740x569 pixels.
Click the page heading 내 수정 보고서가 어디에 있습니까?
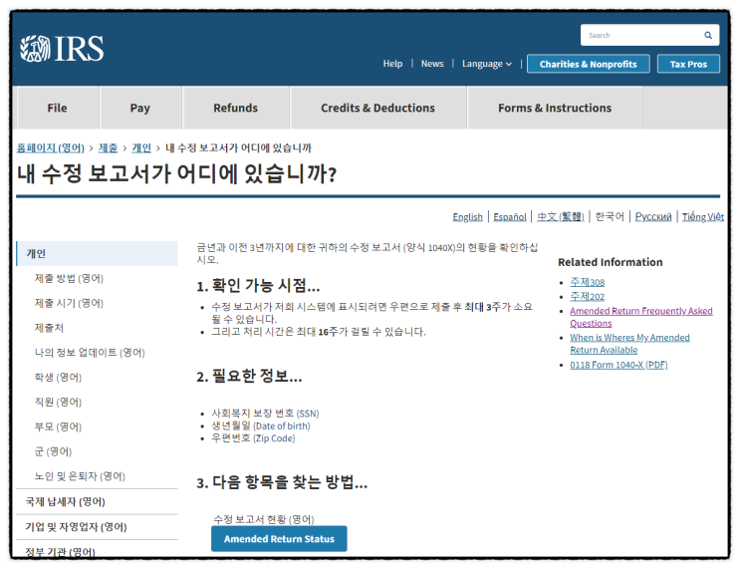coord(177,173)
